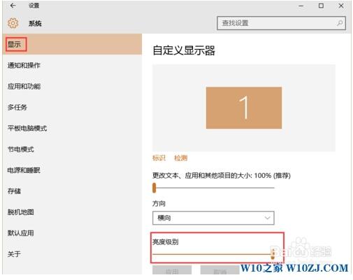353x280 pixels.
Task: Click the 检测 link
Action: 181,158
